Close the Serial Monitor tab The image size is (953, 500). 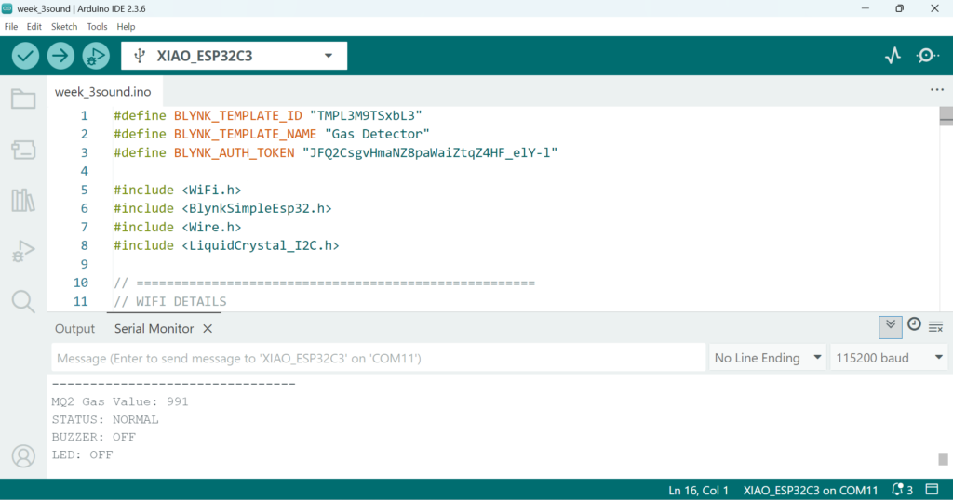(208, 329)
